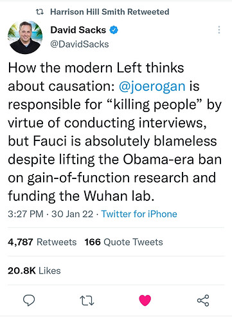Click the 30 Jan 22 date
Viewport: 232px width, 322px height.
[x=72, y=214]
